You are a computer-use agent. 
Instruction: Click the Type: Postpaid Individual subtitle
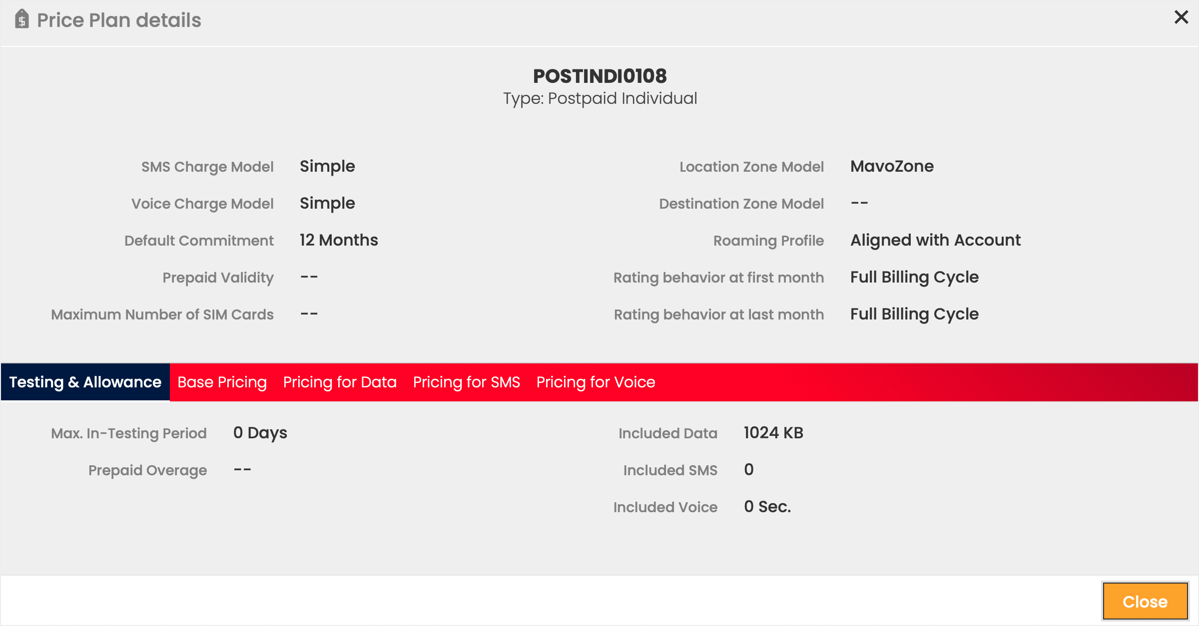[599, 98]
